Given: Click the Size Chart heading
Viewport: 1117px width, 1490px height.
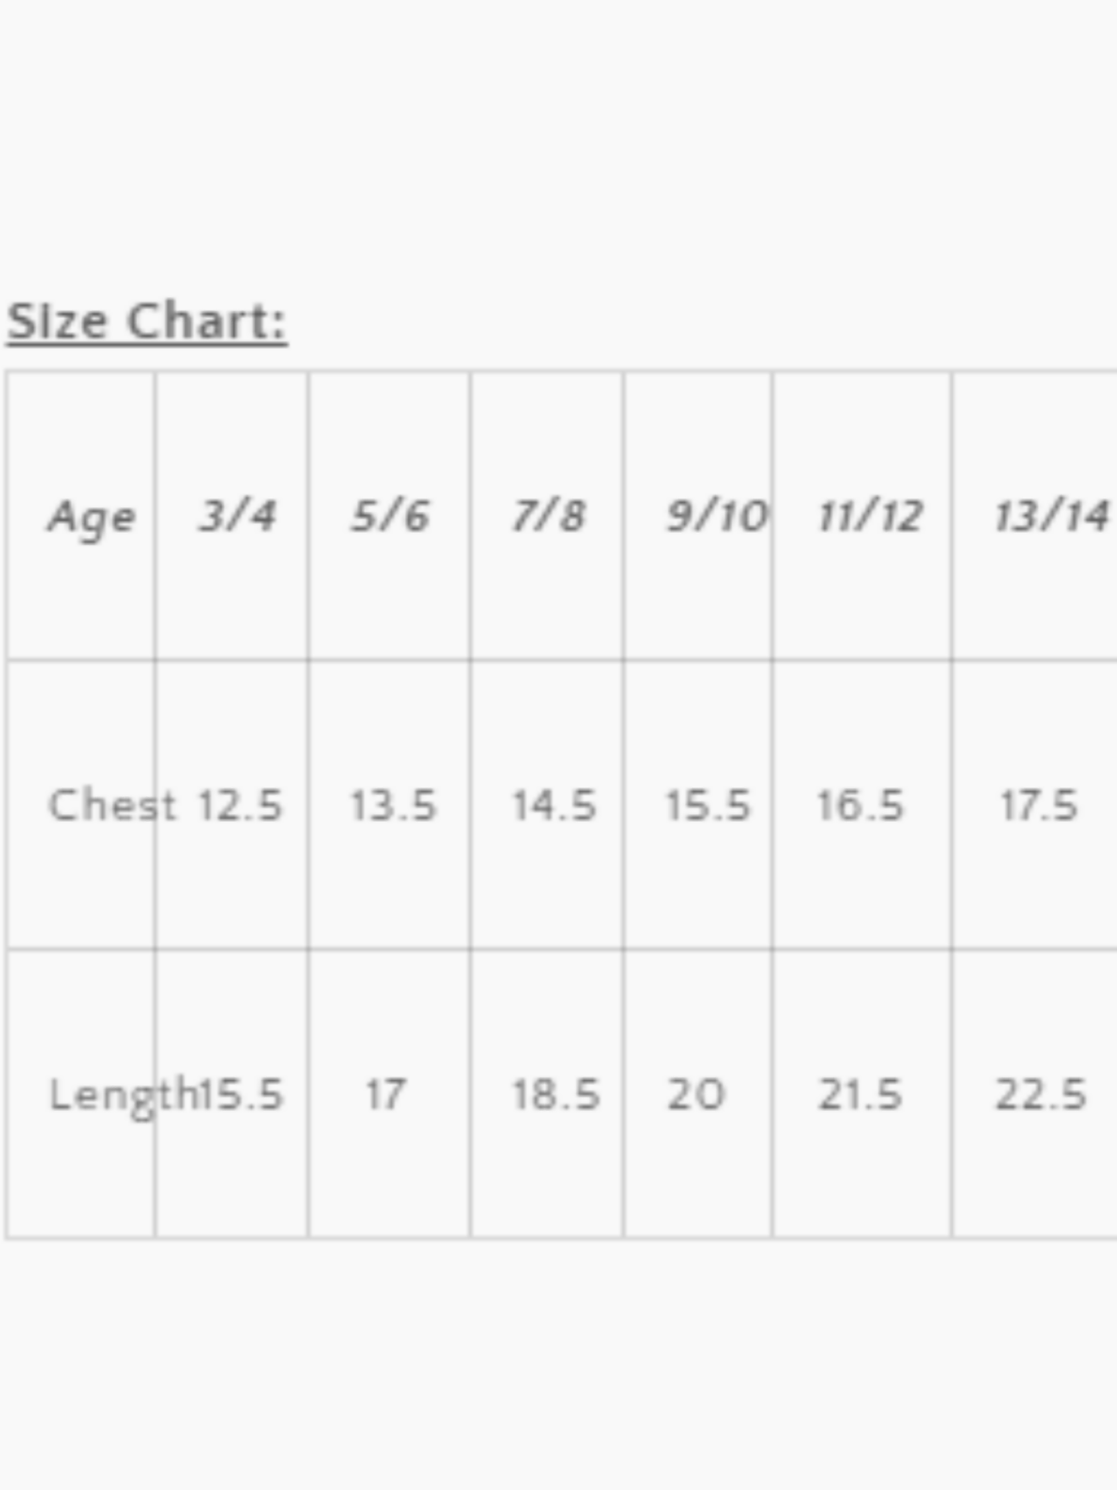Looking at the screenshot, I should (147, 321).
